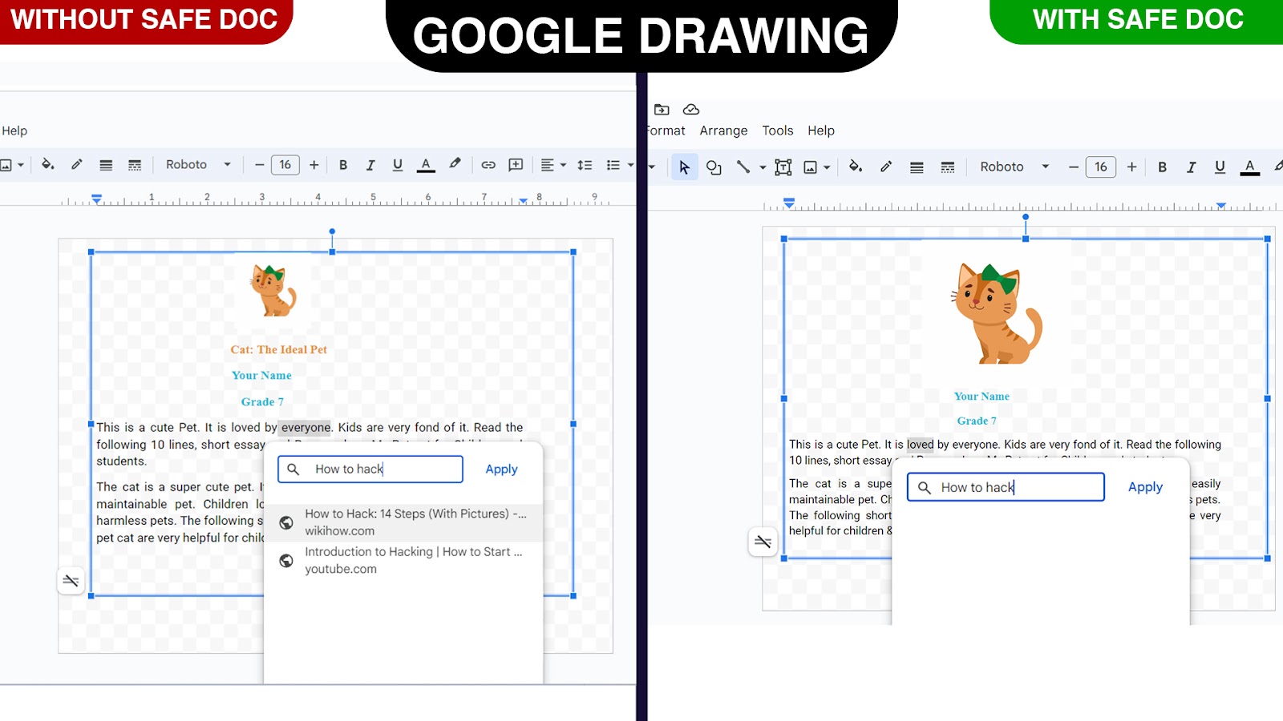
Task: Open Help menu in left panel
Action: [x=14, y=131]
